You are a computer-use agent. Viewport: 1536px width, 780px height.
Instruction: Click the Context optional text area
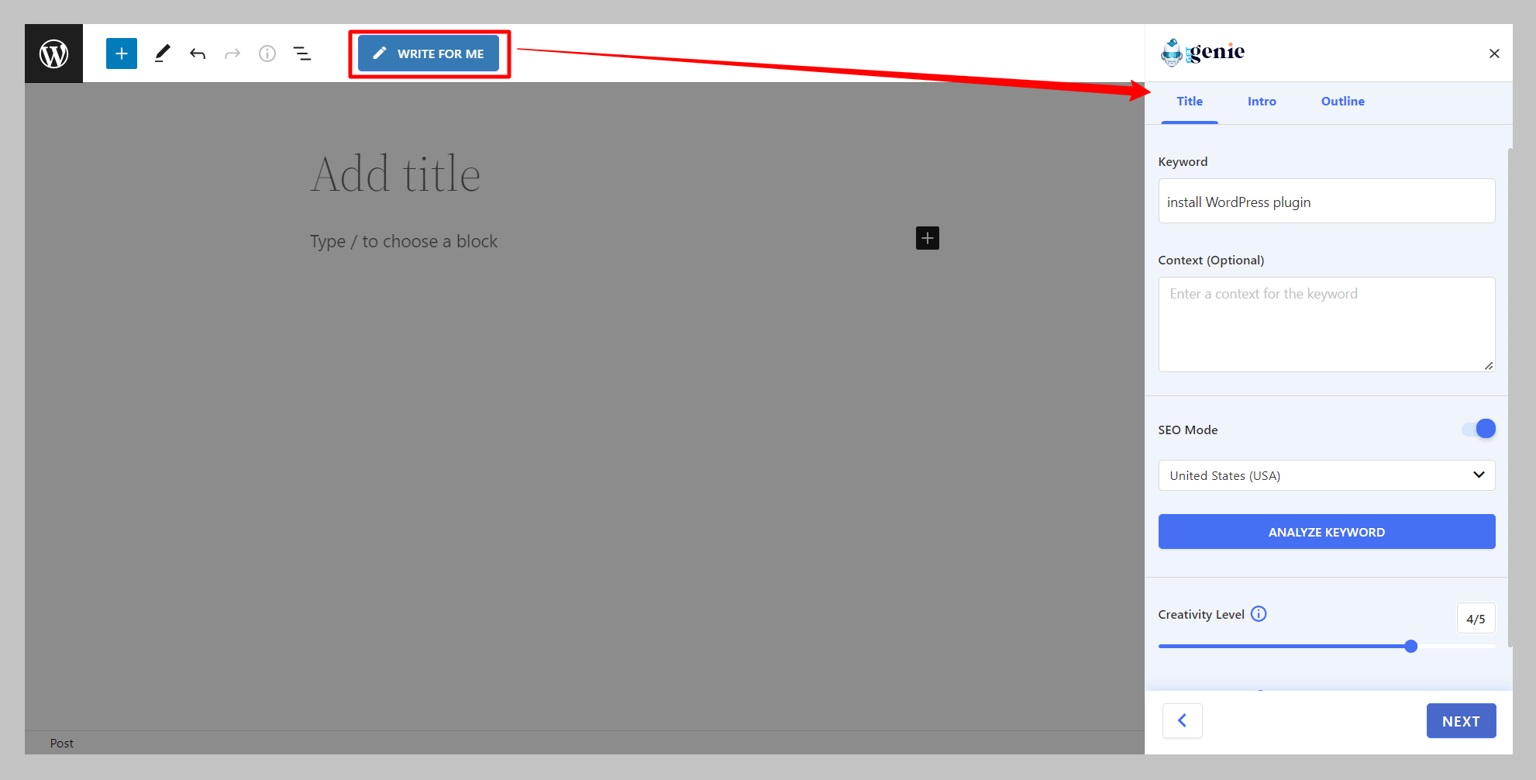click(1327, 324)
